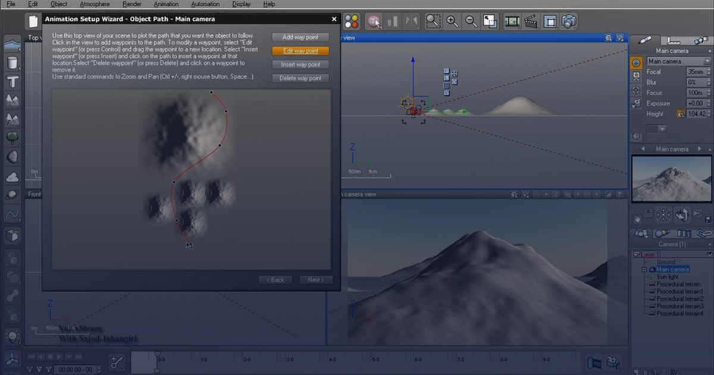This screenshot has width=714, height=375.
Task: Click the pan hand tool in the right panel
Action: point(637,220)
